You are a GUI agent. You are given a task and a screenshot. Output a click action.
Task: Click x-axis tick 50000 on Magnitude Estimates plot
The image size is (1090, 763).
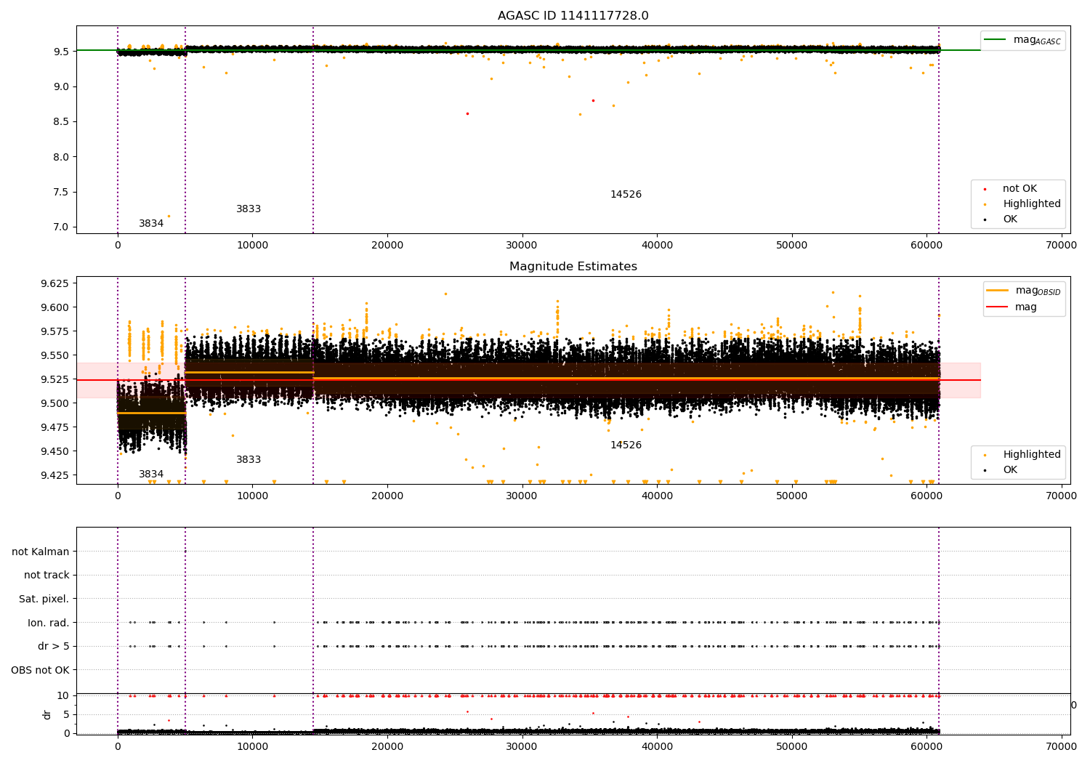pyautogui.click(x=791, y=496)
